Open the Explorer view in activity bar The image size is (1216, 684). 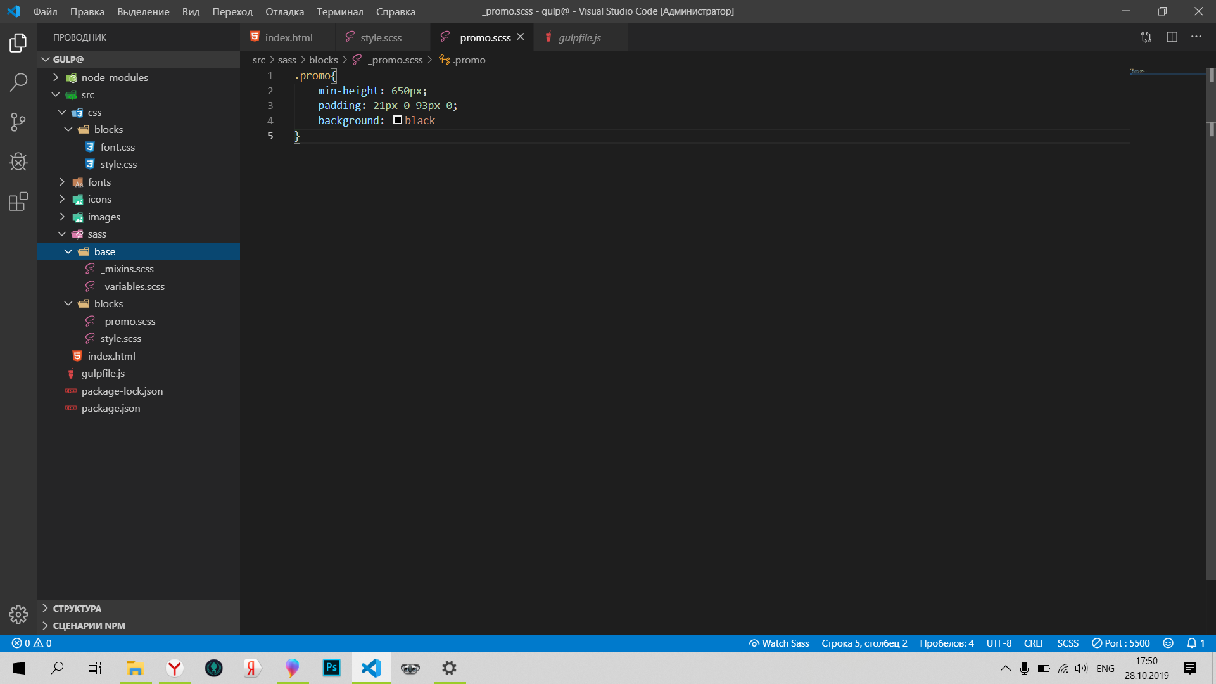(18, 43)
